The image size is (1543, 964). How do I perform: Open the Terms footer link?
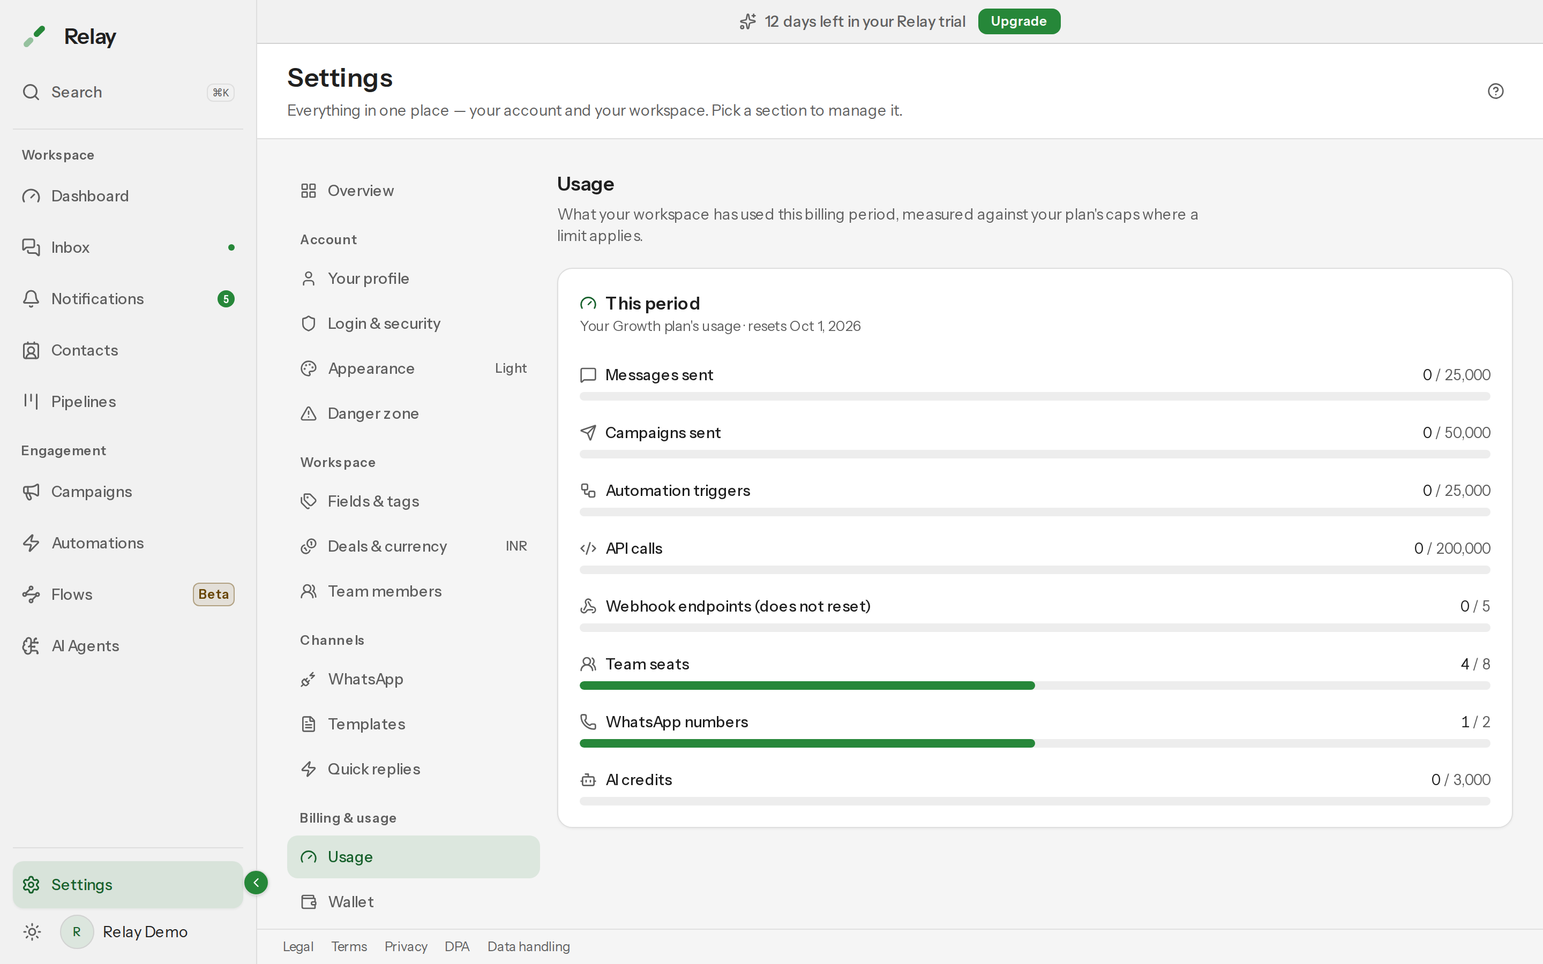[x=349, y=947]
